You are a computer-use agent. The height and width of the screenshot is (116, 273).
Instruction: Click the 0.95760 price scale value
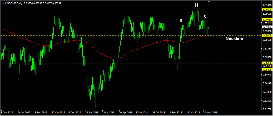[267, 66]
